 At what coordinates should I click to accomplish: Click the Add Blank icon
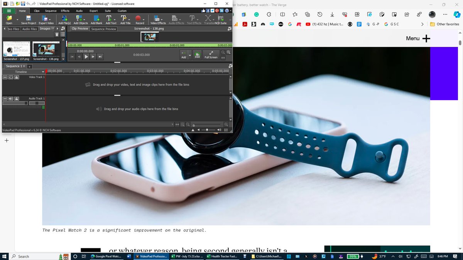pyautogui.click(x=96, y=20)
